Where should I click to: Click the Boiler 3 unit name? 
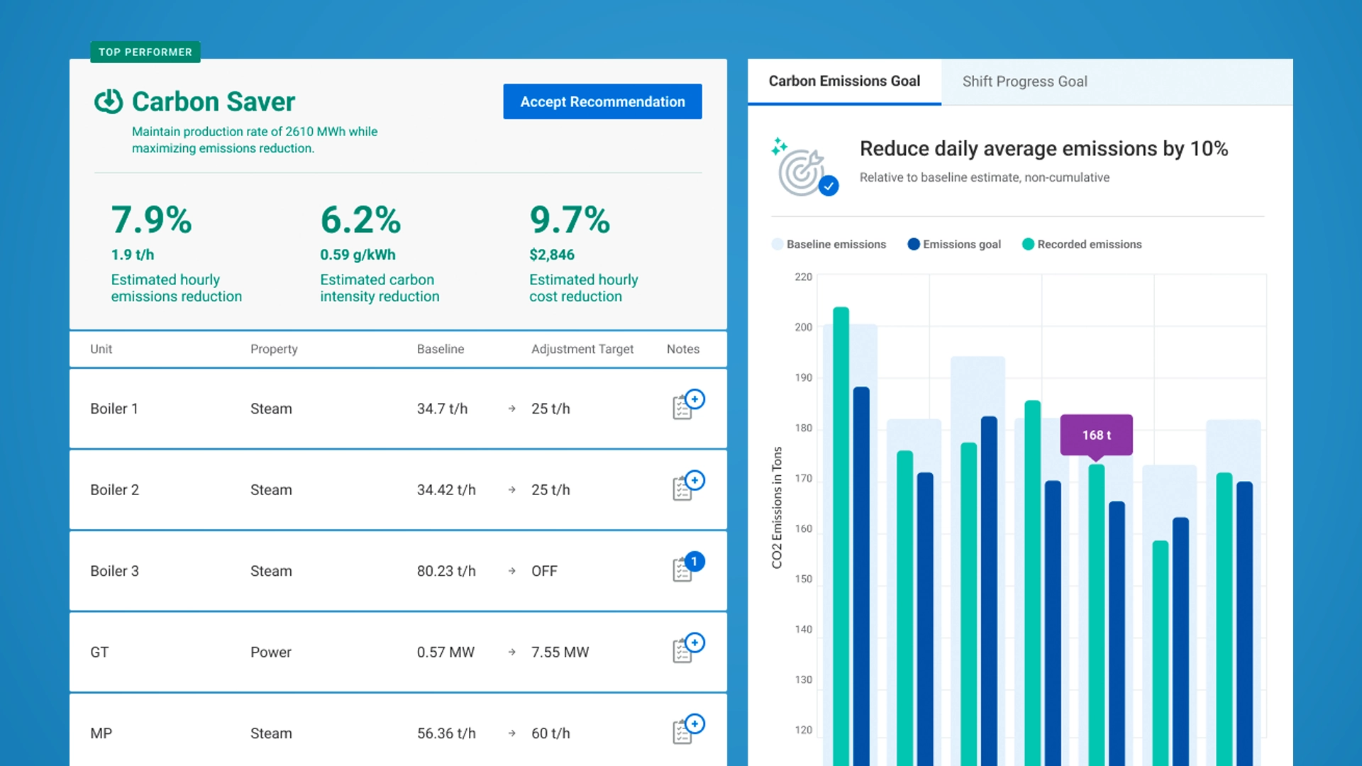(x=114, y=571)
